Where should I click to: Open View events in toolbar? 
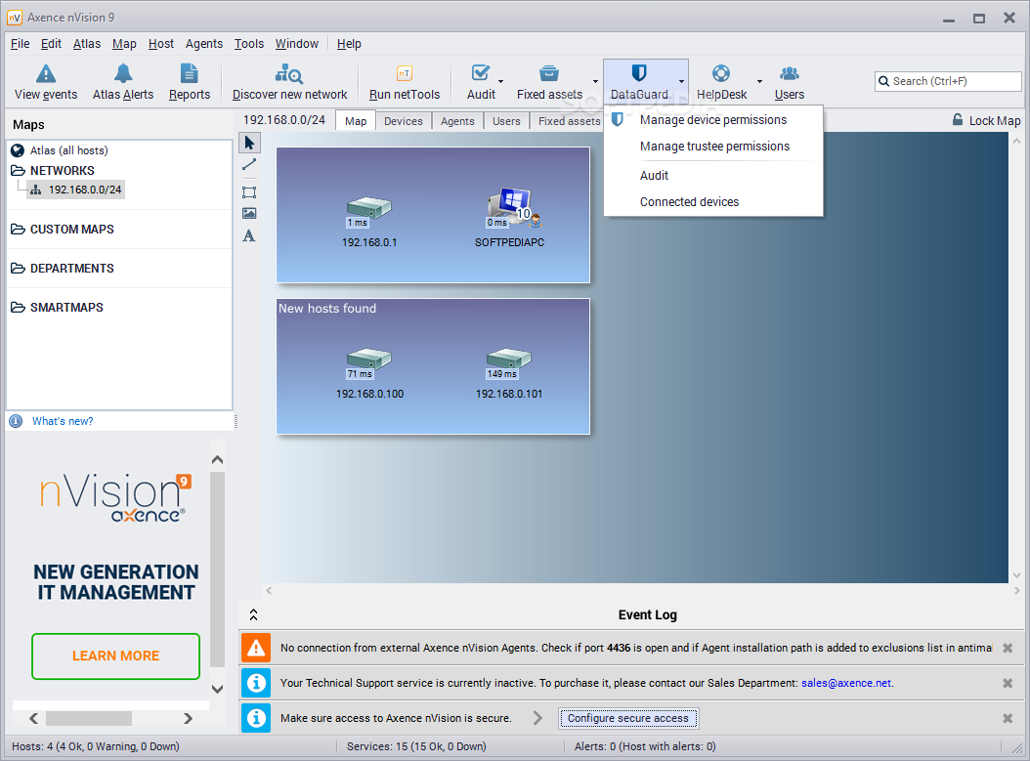tap(46, 82)
